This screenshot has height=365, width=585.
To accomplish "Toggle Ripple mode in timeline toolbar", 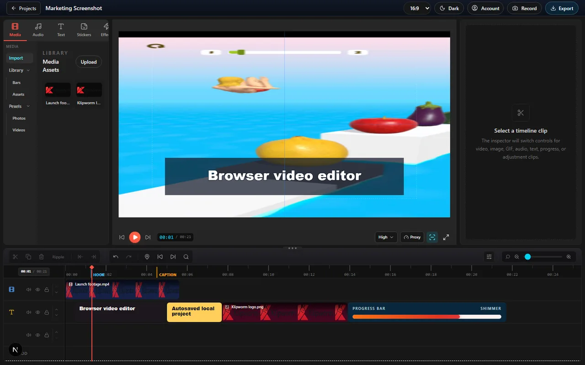I will click(58, 257).
